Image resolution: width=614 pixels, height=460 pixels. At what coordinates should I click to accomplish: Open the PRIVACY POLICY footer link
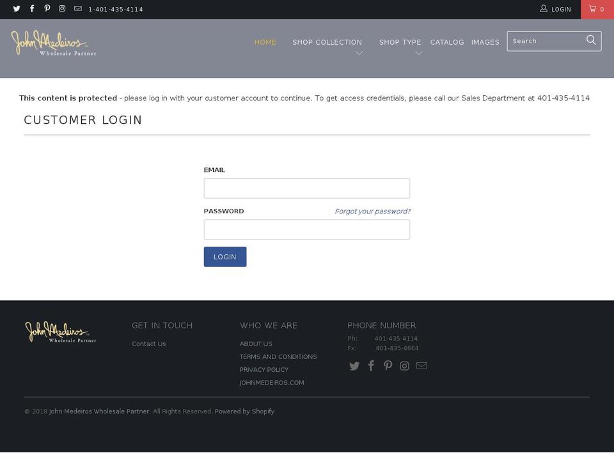[264, 370]
